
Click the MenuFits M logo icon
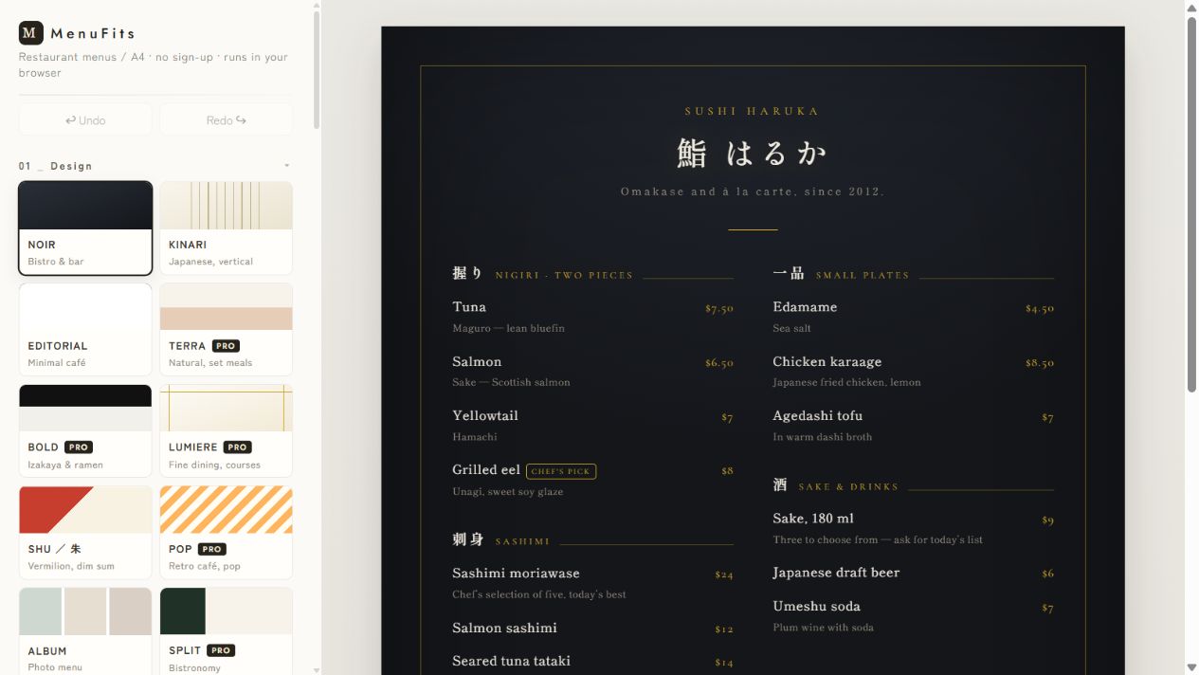(x=31, y=33)
